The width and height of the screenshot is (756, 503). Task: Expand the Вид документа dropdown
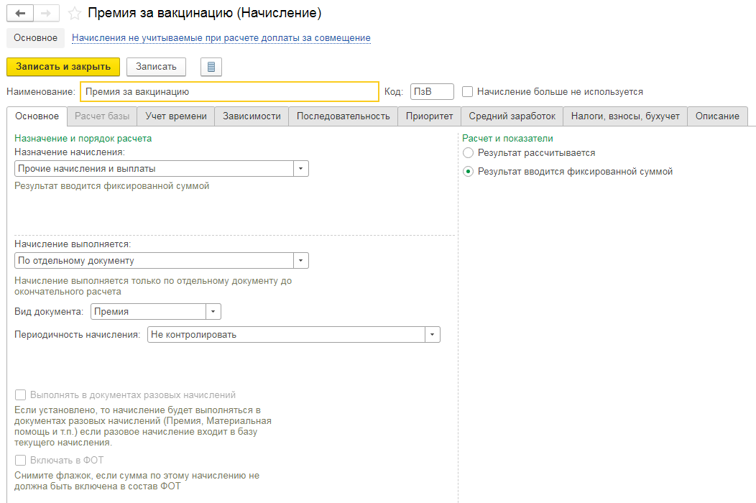click(213, 312)
